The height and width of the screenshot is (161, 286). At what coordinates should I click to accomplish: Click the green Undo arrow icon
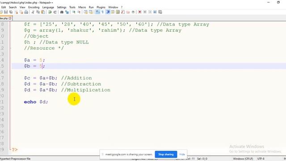pos(50,12)
